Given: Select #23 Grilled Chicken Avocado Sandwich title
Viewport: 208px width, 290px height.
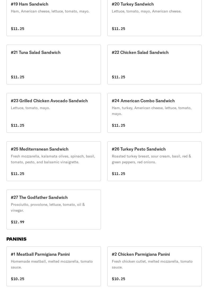Looking at the screenshot, I should (49, 101).
